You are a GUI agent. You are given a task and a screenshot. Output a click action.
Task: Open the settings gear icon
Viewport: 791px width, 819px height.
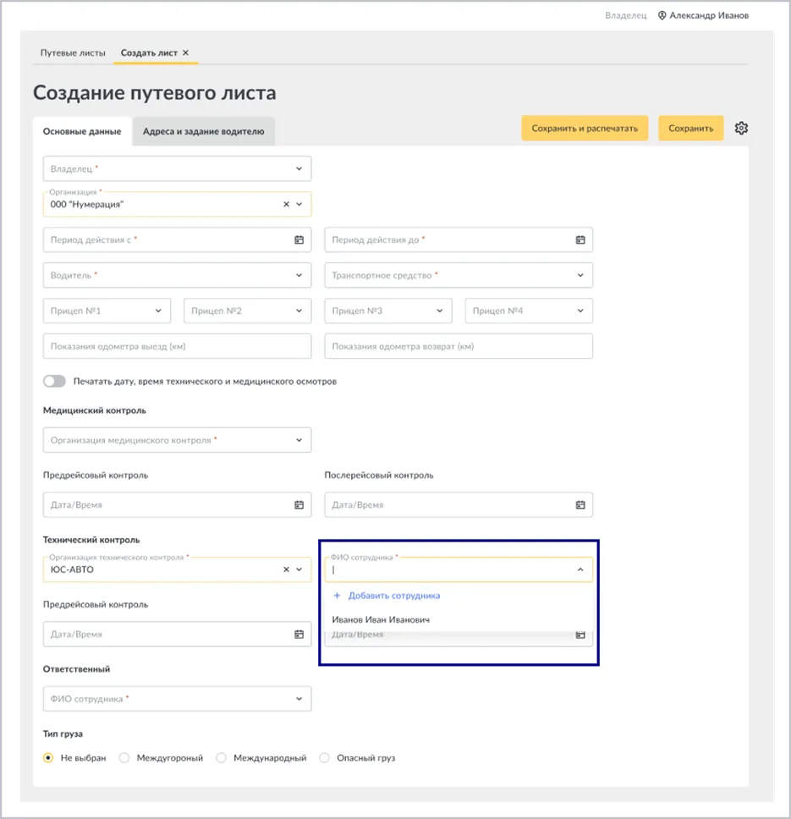pos(741,128)
